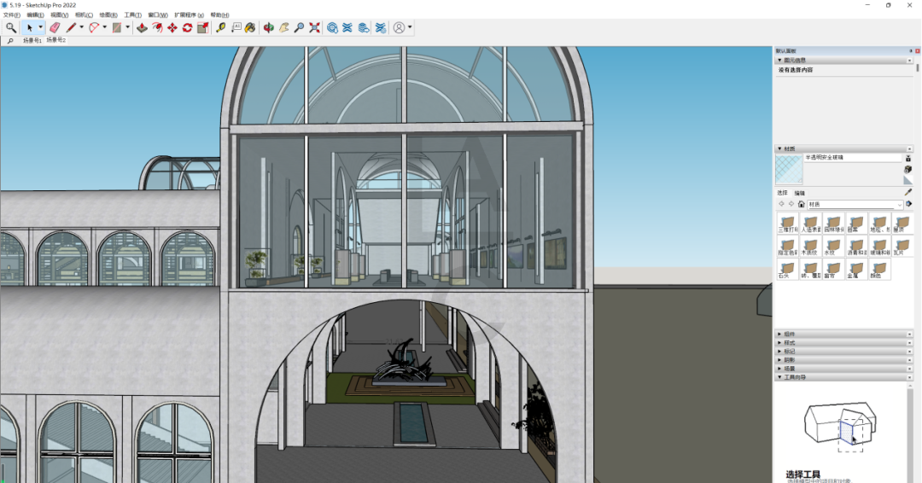Click the material name field 半透明安全玻璃
This screenshot has height=483, width=922.
[x=853, y=158]
